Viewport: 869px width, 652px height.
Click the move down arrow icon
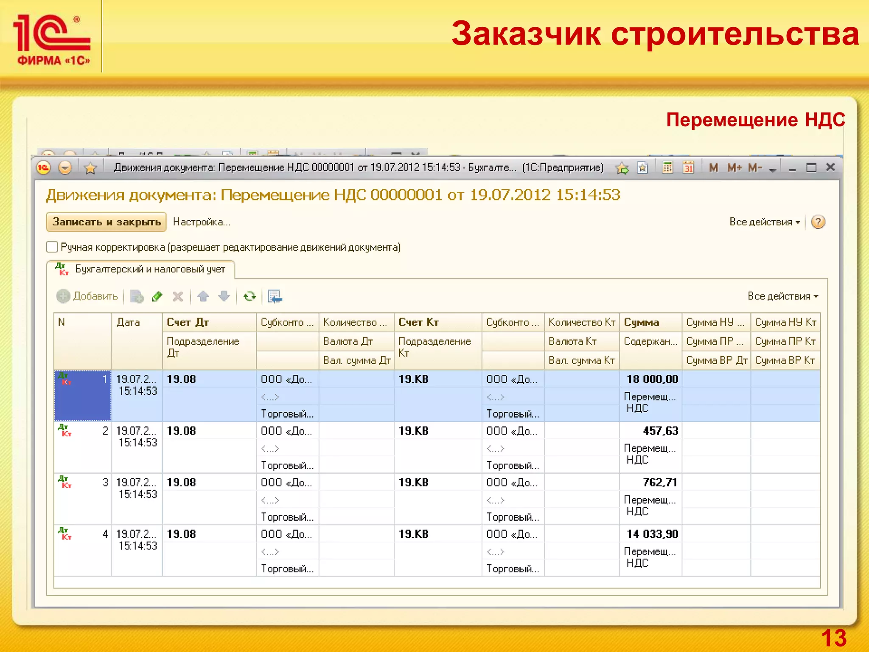(x=224, y=296)
